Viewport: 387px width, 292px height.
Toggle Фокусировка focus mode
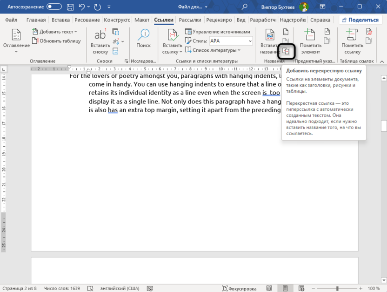(240, 289)
